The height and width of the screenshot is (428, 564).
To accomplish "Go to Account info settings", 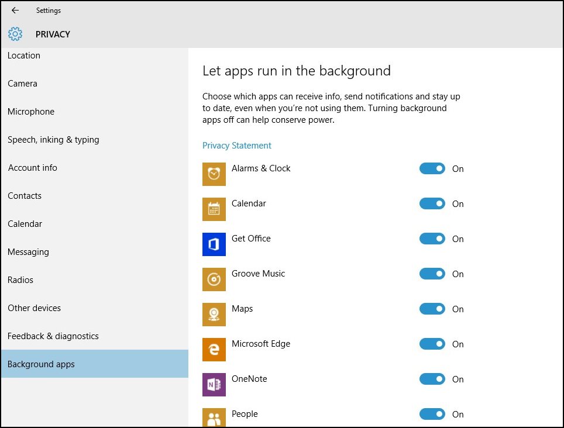I will 95,168.
